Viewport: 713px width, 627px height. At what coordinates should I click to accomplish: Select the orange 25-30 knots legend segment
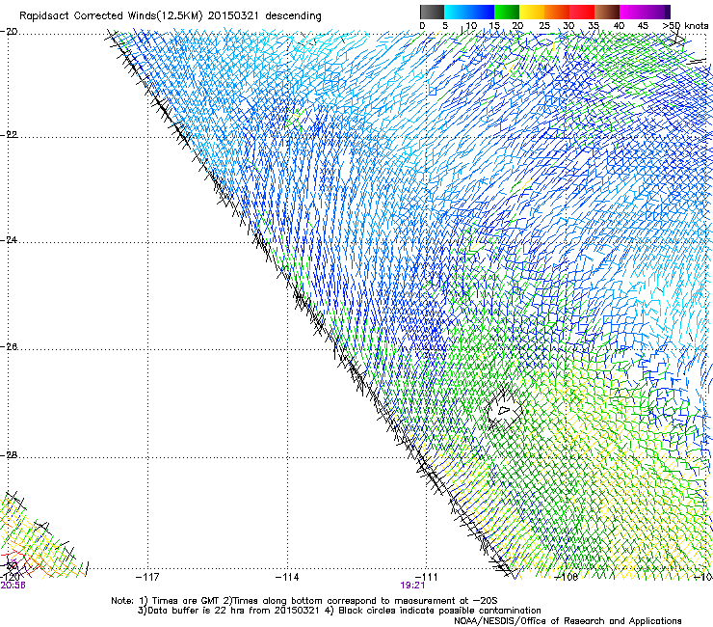557,12
